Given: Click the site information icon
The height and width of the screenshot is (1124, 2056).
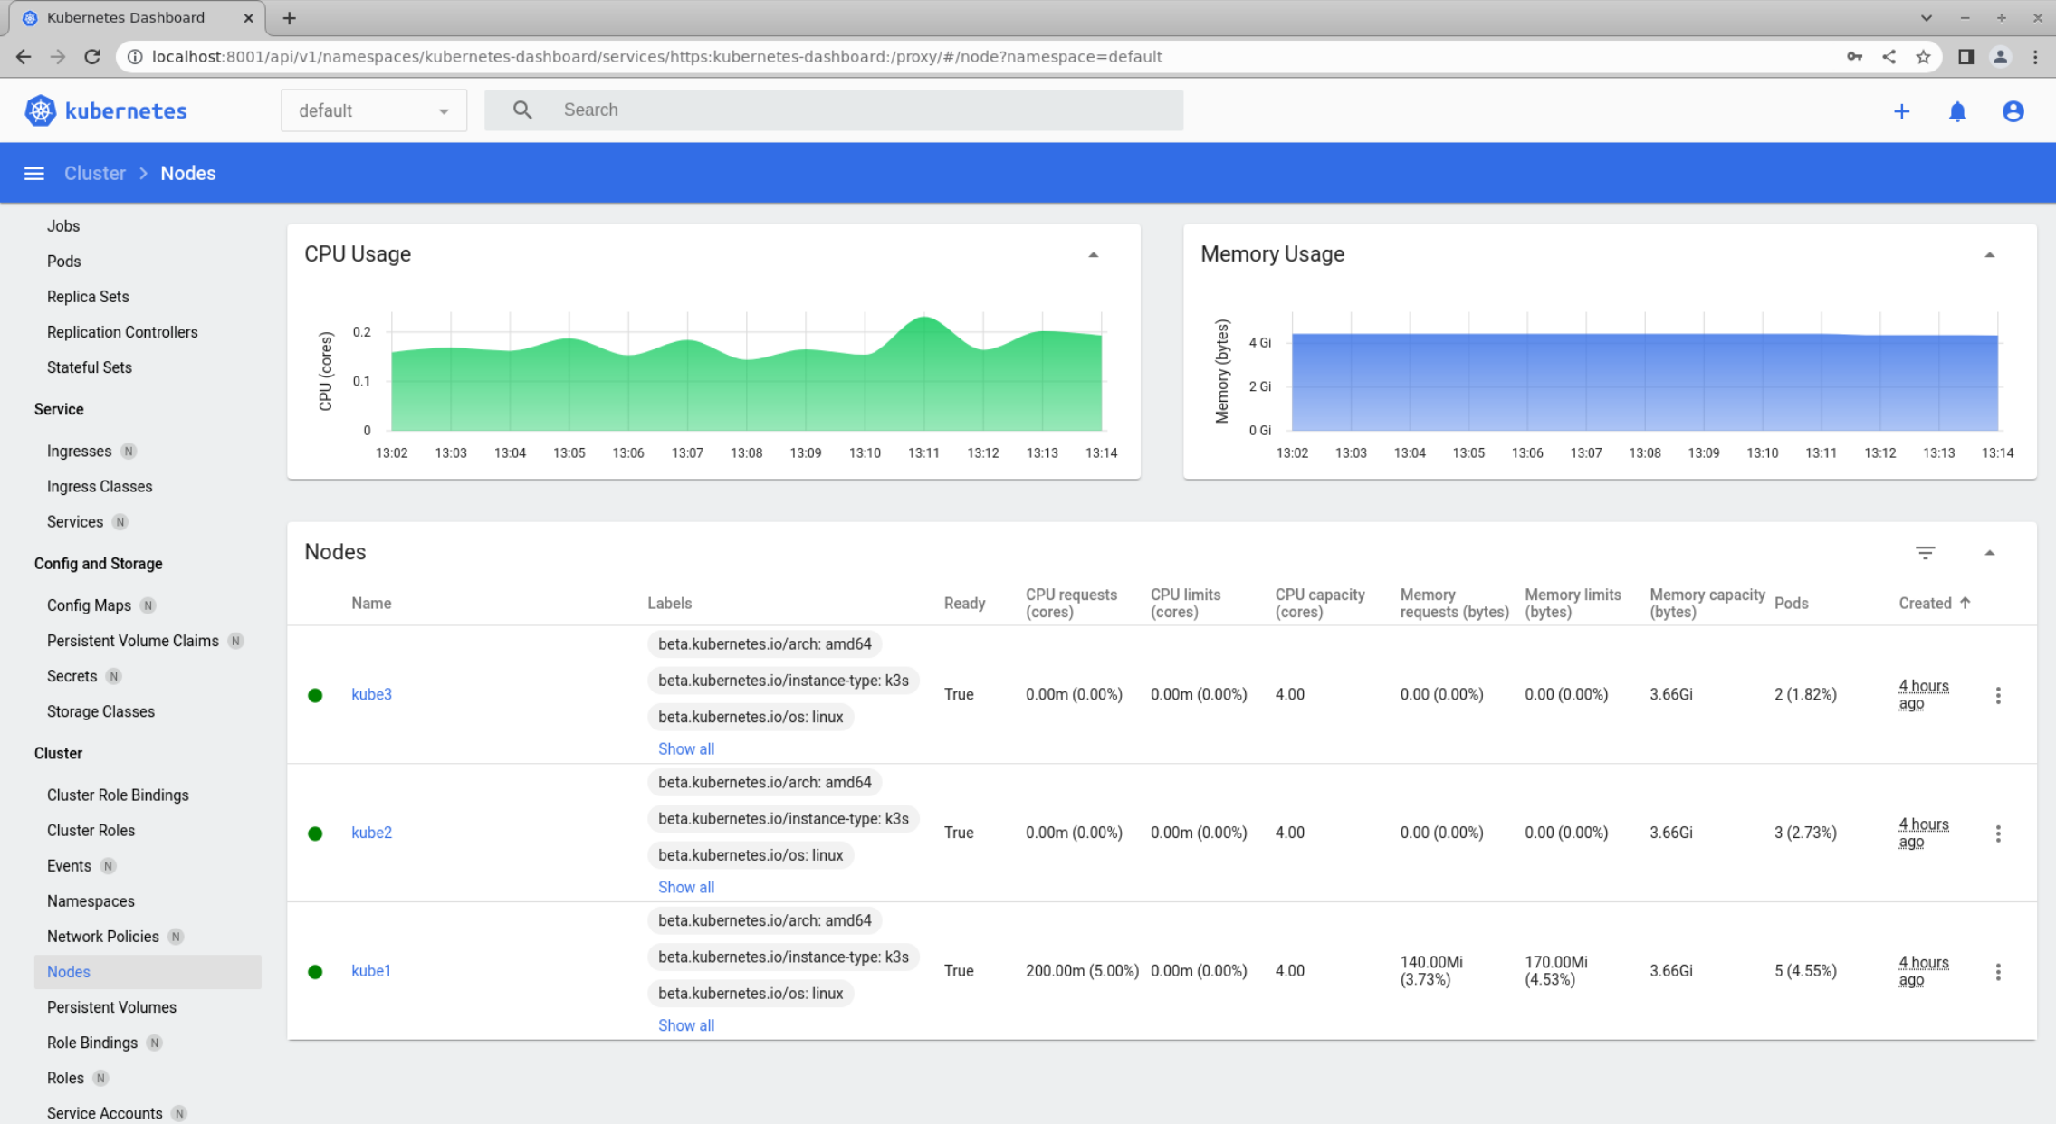Looking at the screenshot, I should coord(135,56).
